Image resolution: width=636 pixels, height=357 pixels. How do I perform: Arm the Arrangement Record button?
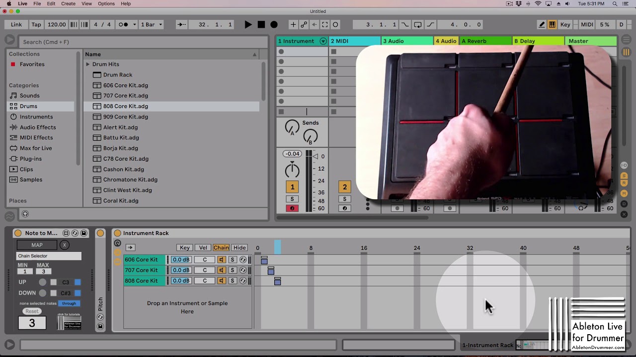point(274,24)
